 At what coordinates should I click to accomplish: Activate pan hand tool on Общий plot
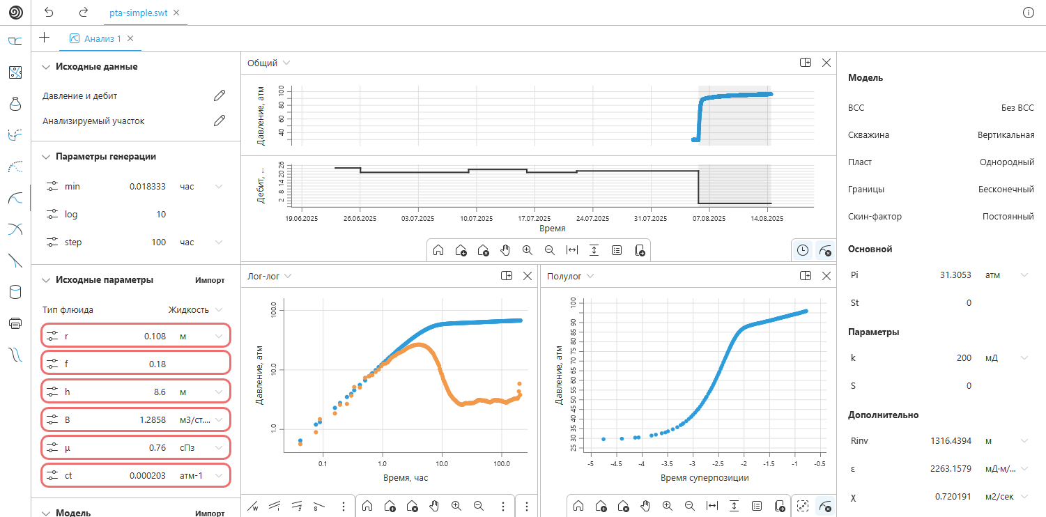[x=505, y=250]
